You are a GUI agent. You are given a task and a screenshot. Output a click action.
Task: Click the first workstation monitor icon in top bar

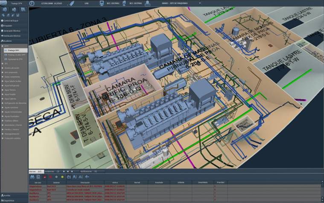(102, 3)
